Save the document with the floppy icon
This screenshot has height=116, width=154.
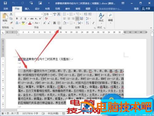pyautogui.click(x=5, y=3)
